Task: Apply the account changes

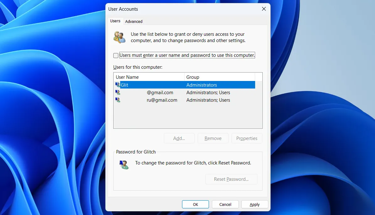Action: [254, 204]
